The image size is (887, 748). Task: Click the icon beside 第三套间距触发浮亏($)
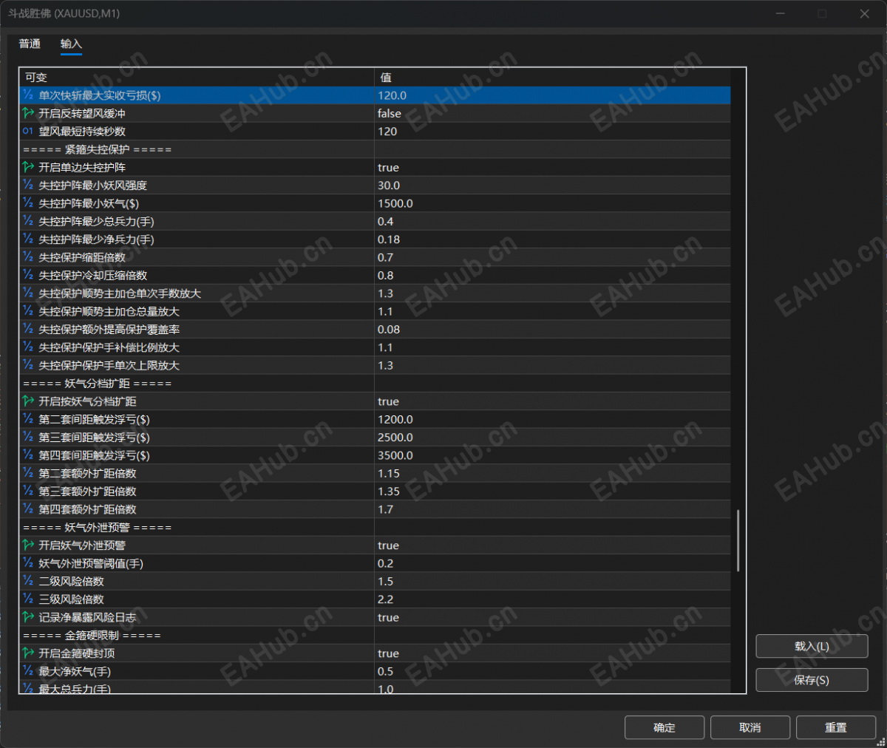click(28, 437)
